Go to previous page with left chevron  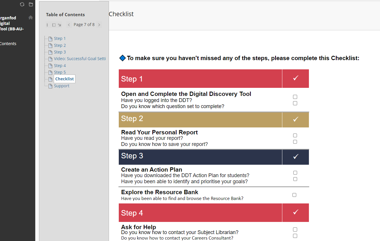69,25
